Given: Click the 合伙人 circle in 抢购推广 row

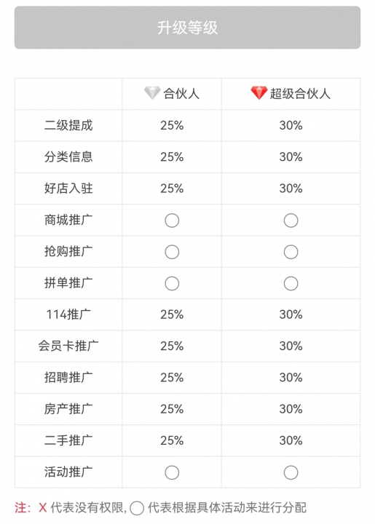Looking at the screenshot, I should (172, 252).
